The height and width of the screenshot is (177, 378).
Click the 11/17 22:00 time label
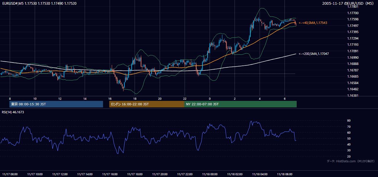[x=185, y=174]
